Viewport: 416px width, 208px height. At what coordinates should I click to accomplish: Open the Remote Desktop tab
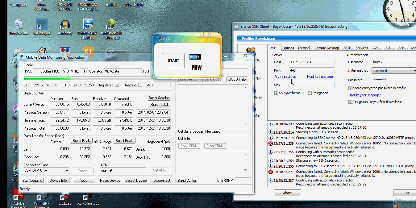point(327,48)
